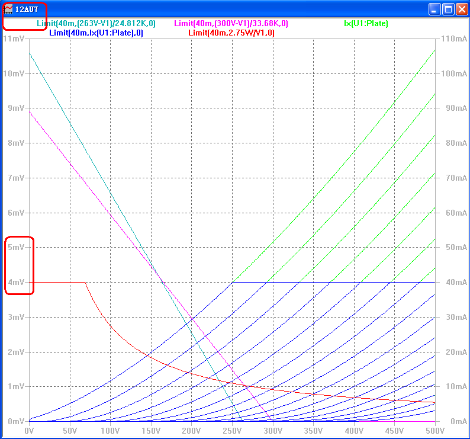Click the 12AU7 plot window icon
This screenshot has height=439, width=470.
click(8, 9)
